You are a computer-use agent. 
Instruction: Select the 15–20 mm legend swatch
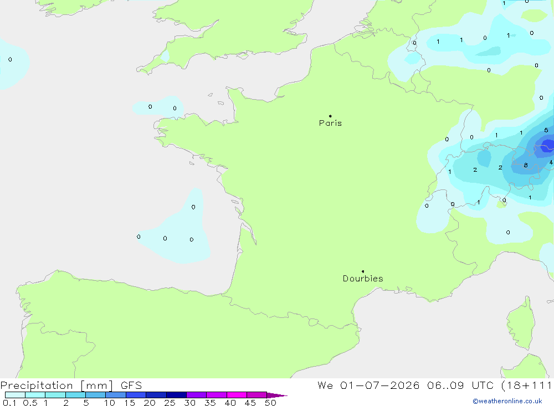(136, 395)
